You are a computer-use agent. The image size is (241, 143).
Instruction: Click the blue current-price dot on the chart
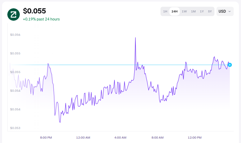pos(230,65)
